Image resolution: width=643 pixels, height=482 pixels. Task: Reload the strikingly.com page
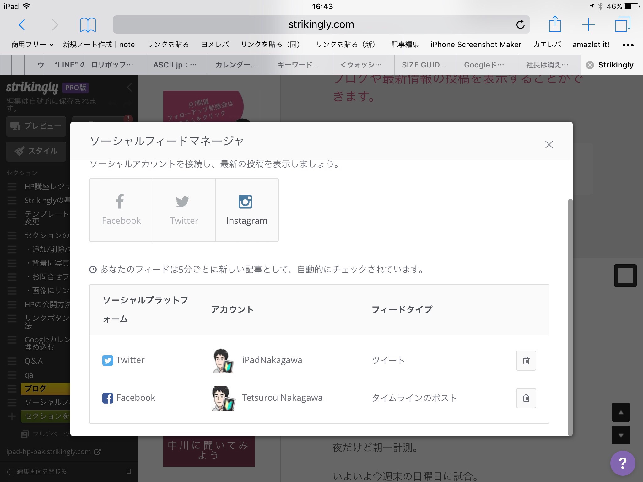[520, 24]
